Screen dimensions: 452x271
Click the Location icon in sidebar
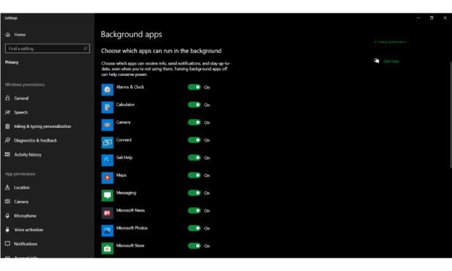[x=8, y=187]
